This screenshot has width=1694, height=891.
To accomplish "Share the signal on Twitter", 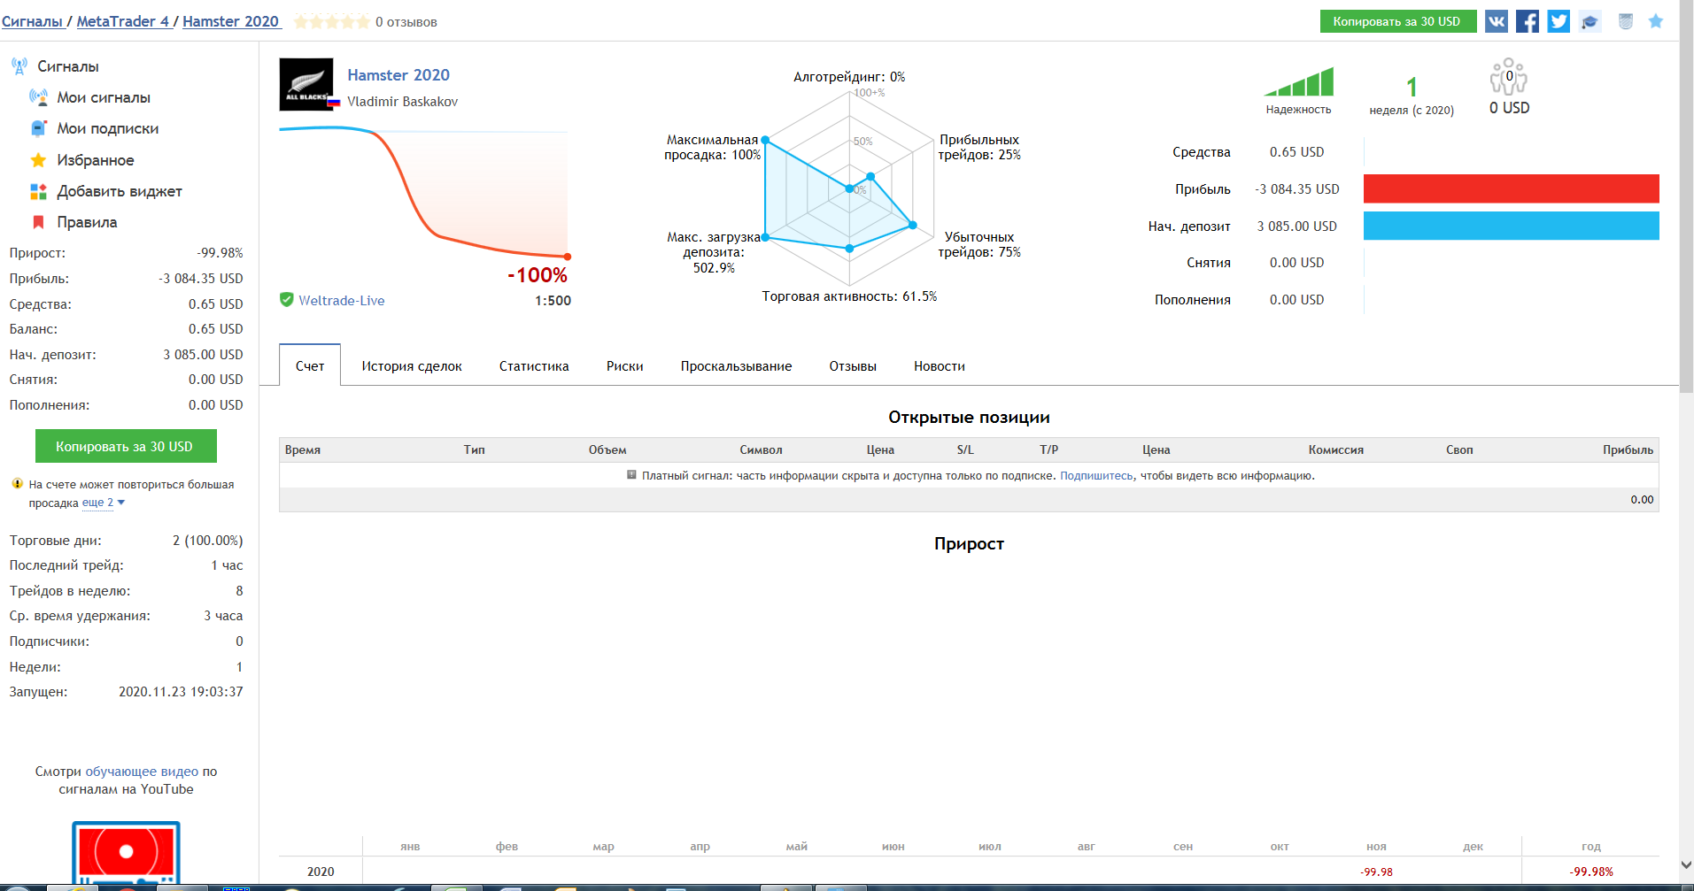I will [1559, 21].
